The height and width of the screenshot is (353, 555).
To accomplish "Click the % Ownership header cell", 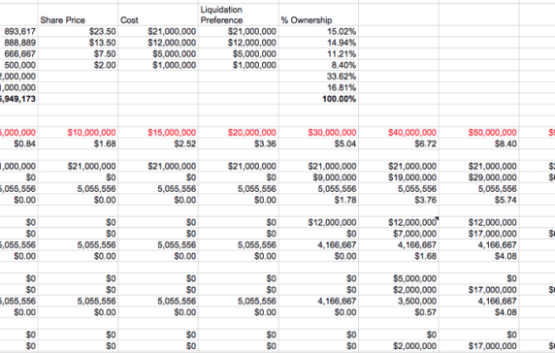I will pyautogui.click(x=318, y=15).
